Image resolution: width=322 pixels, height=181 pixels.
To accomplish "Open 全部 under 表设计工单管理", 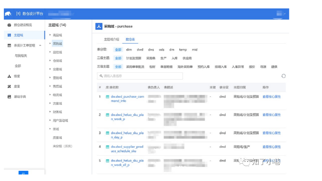I will click(x=18, y=66).
